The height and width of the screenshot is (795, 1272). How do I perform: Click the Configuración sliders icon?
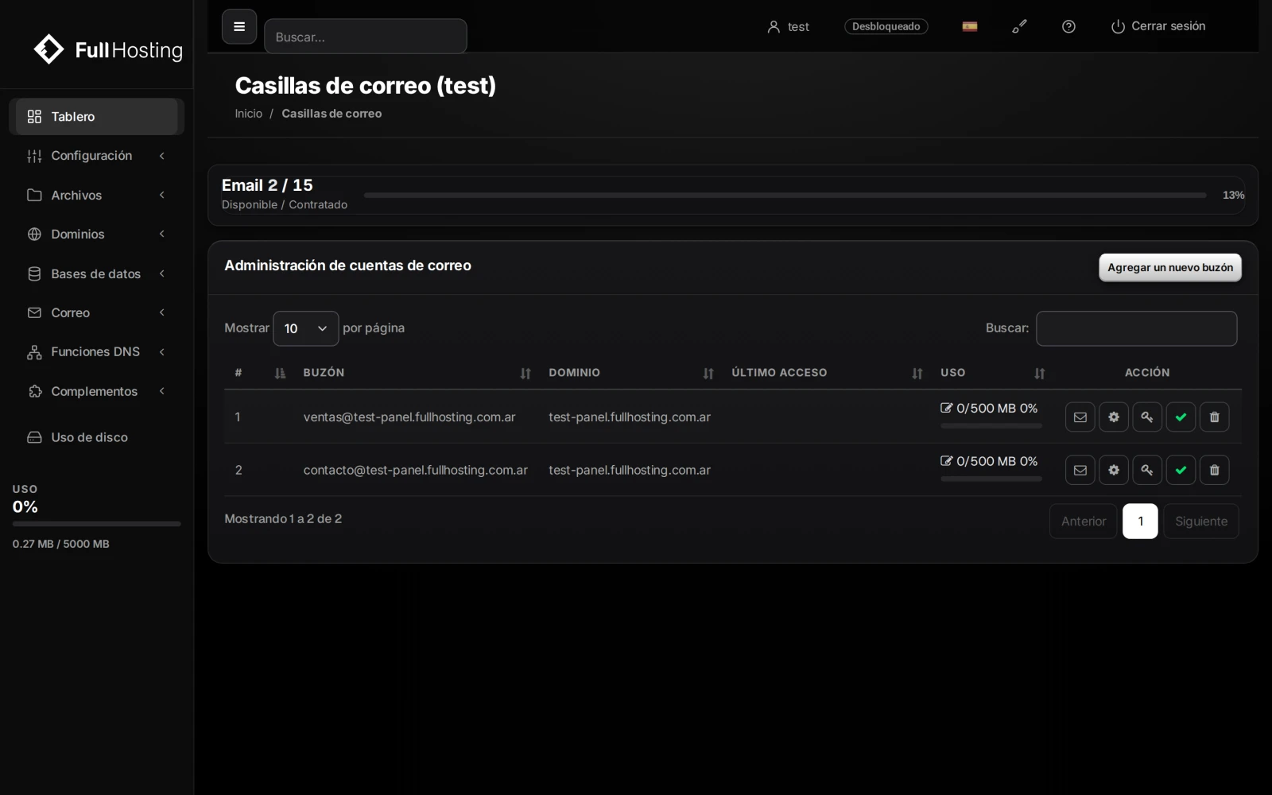[x=34, y=156]
